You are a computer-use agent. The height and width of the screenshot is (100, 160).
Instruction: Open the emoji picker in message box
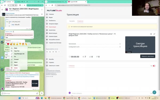pyautogui.click(x=3, y=93)
